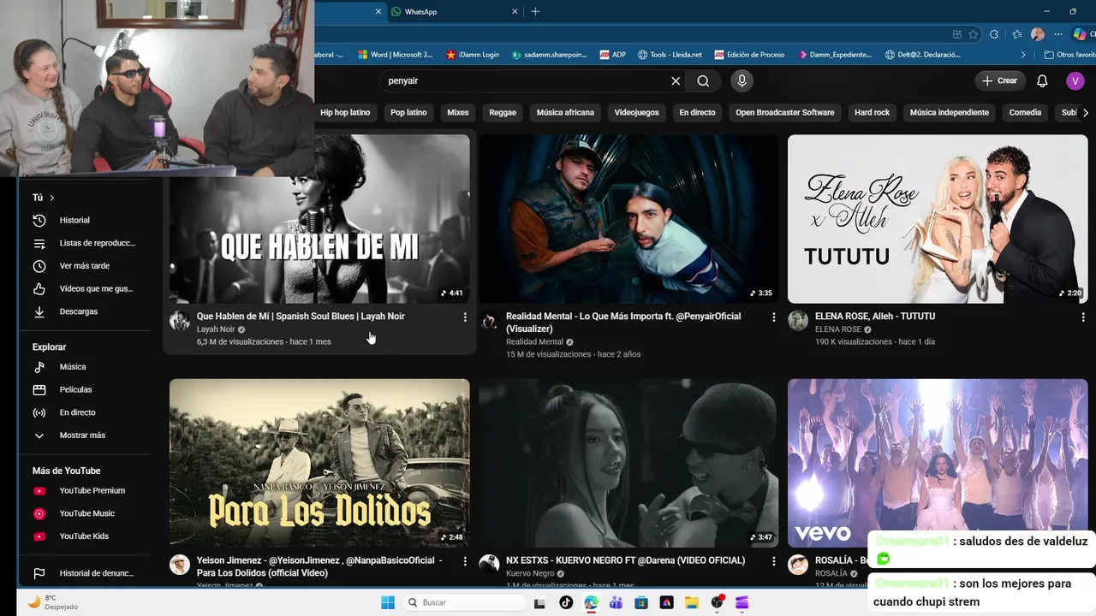
Task: Click the YouTube search input field
Action: point(522,80)
